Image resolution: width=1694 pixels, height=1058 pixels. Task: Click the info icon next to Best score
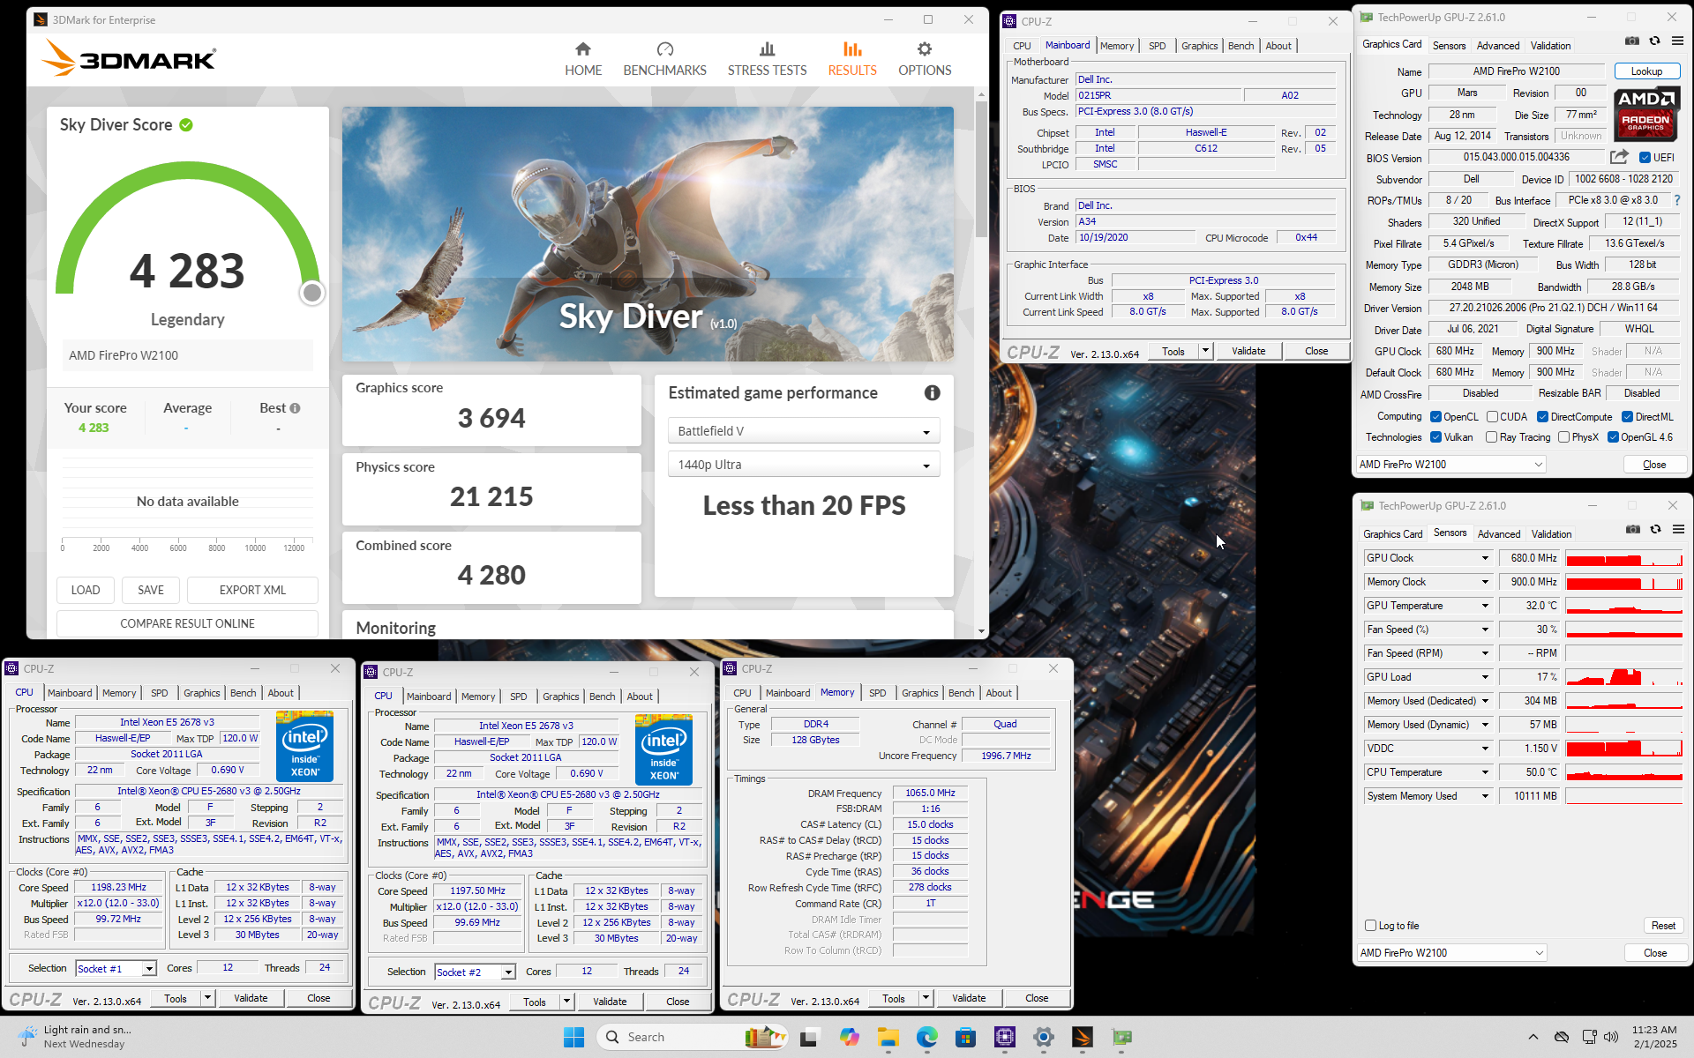(295, 408)
